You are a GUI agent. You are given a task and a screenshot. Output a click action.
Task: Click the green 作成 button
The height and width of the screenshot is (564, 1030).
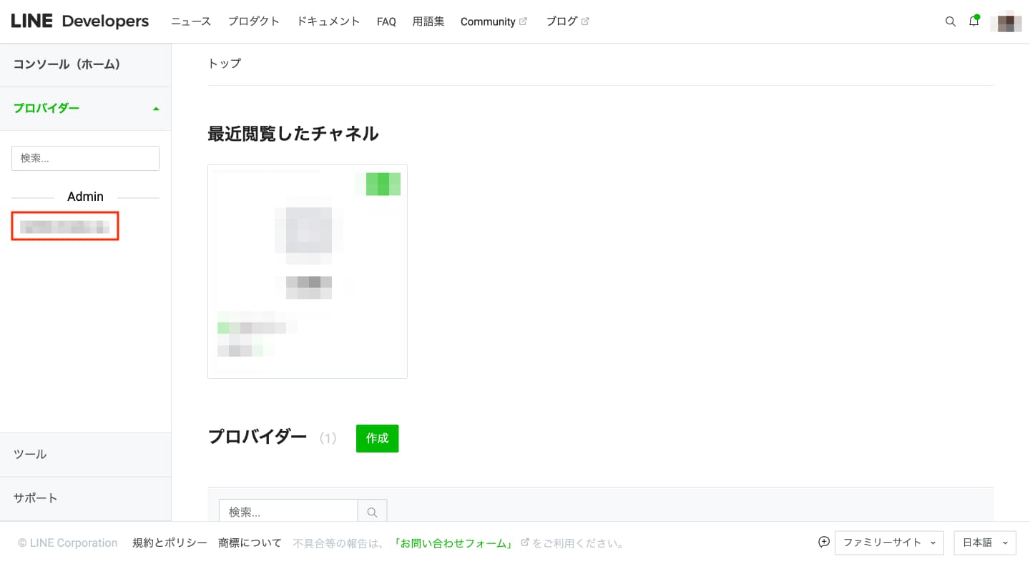pos(377,438)
